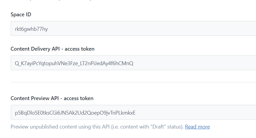Open the Read more link
This screenshot has height=138, width=256.
click(x=197, y=127)
